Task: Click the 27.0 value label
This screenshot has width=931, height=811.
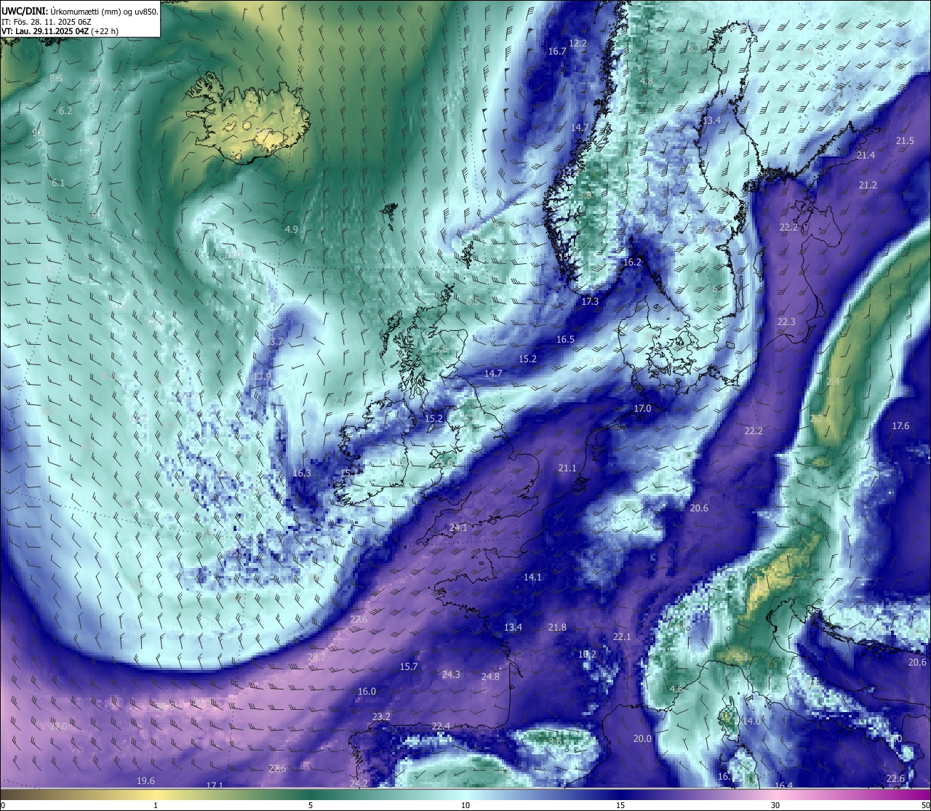Action: 58,727
